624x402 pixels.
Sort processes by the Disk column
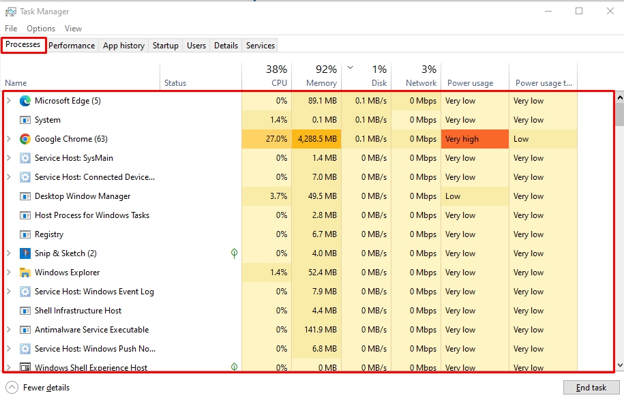[x=366, y=76]
